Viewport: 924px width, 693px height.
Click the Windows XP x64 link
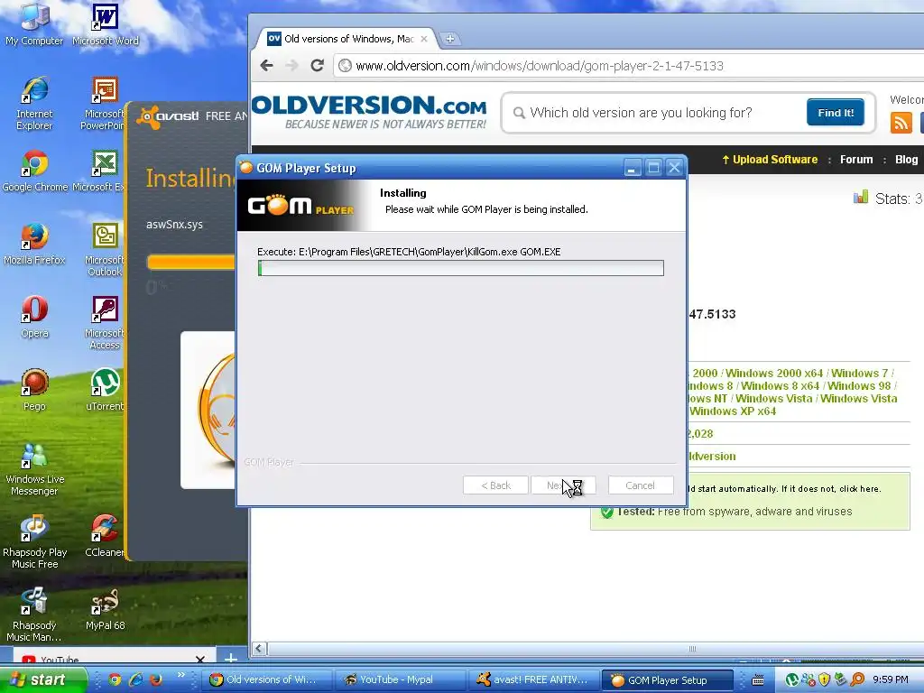click(733, 411)
